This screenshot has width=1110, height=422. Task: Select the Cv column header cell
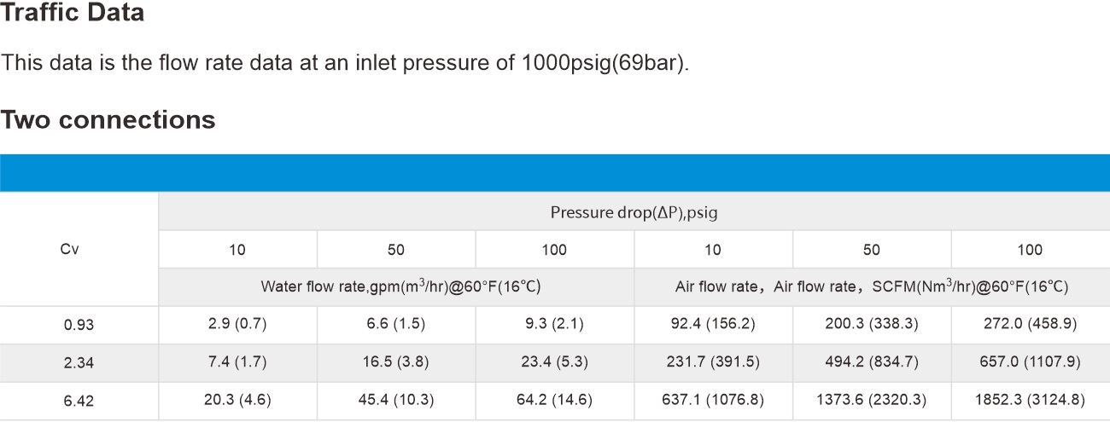(79, 249)
